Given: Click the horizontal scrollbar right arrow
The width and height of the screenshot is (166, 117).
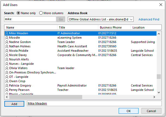Looking at the screenshot, I should [154, 97].
